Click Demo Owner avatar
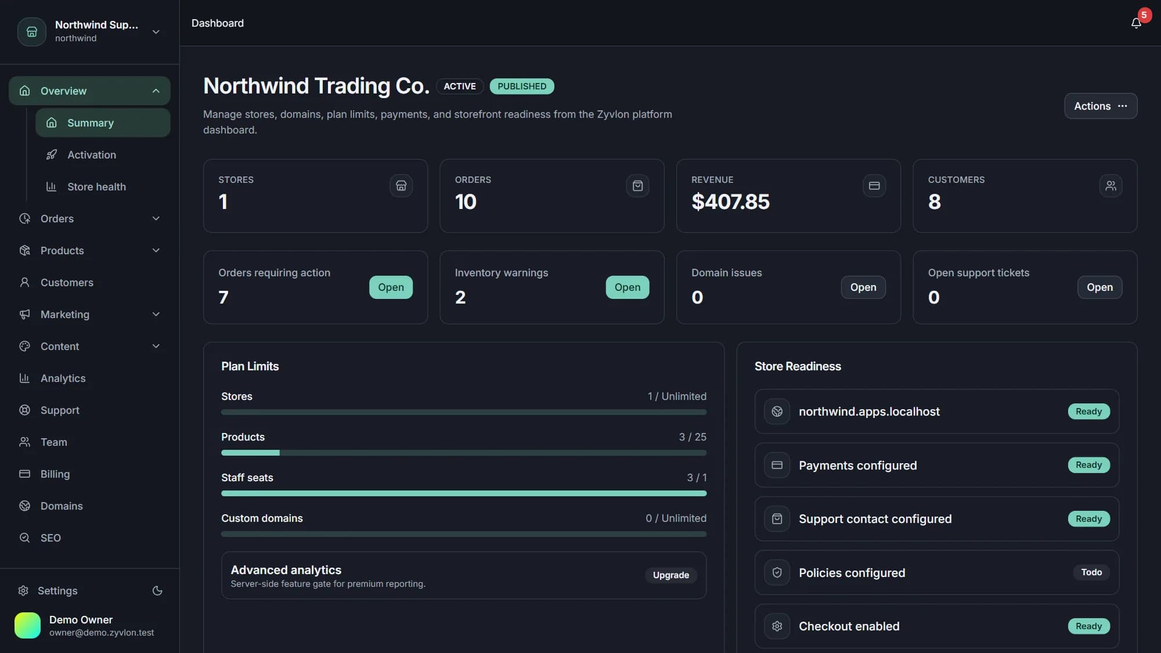This screenshot has width=1161, height=653. [27, 626]
